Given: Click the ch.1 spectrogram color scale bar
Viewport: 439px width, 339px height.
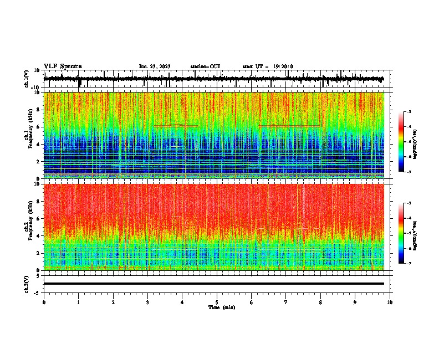Looking at the screenshot, I should tap(401, 142).
